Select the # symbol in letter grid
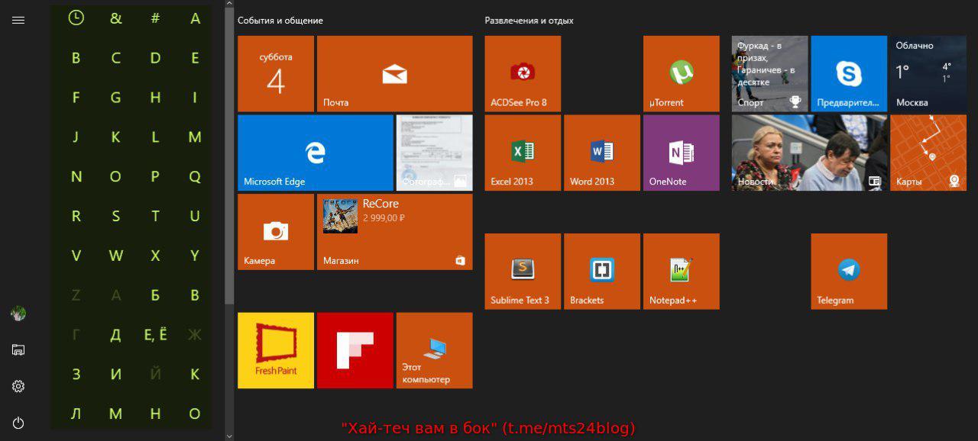Image resolution: width=978 pixels, height=441 pixels. click(x=155, y=18)
